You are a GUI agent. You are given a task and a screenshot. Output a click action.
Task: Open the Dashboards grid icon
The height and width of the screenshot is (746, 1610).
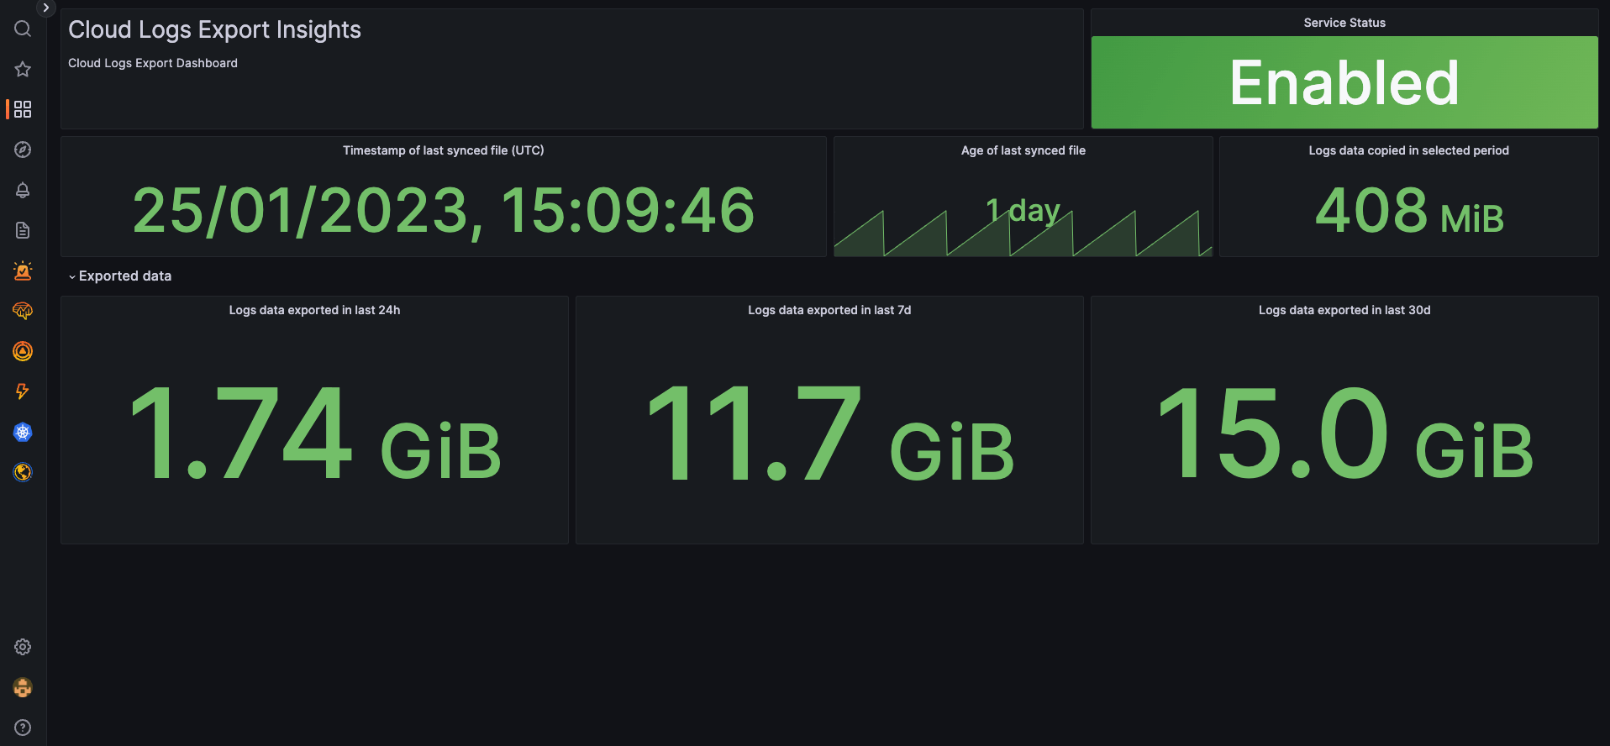[23, 109]
